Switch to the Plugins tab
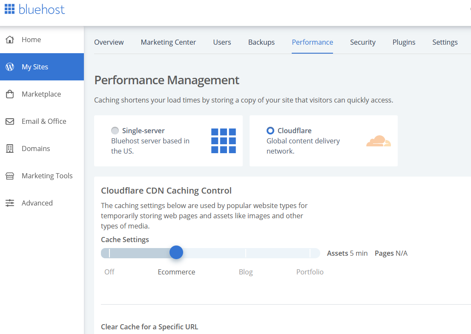Image resolution: width=471 pixels, height=334 pixels. [404, 42]
